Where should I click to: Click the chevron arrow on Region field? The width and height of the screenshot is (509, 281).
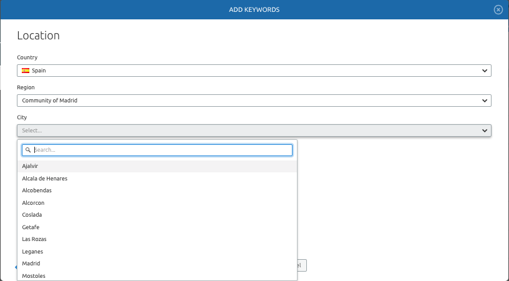tap(485, 101)
